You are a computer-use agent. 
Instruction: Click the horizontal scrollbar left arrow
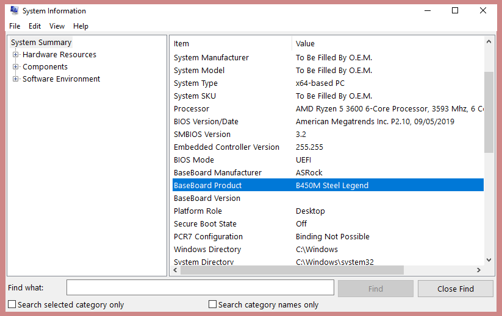coord(174,270)
